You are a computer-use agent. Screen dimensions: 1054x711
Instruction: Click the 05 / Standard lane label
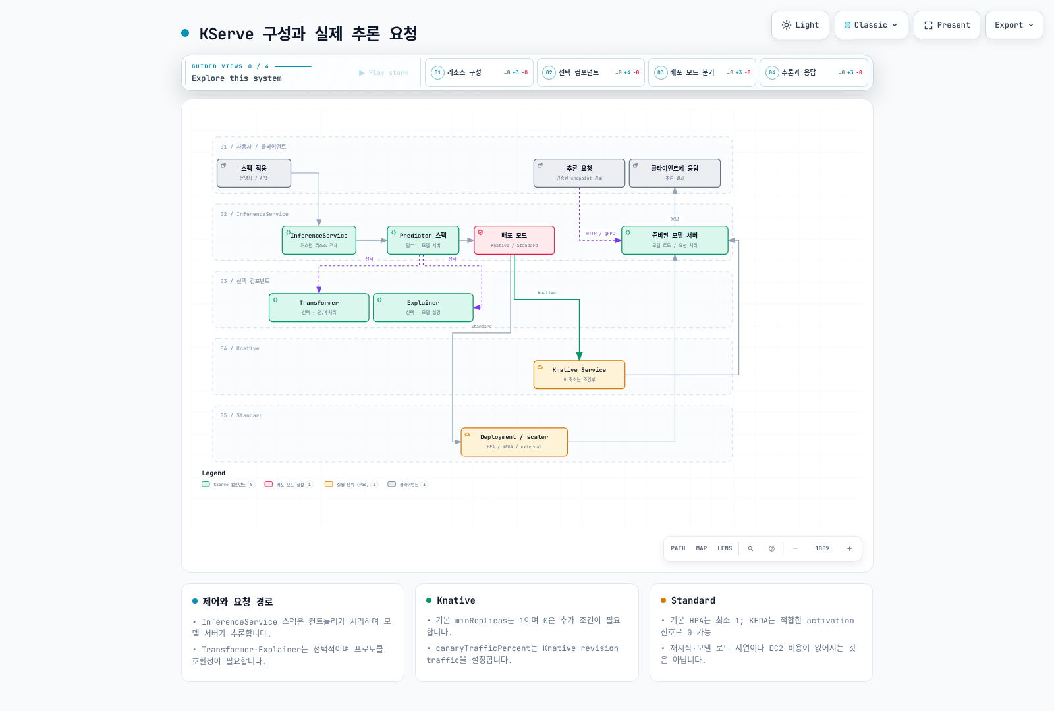[241, 415]
